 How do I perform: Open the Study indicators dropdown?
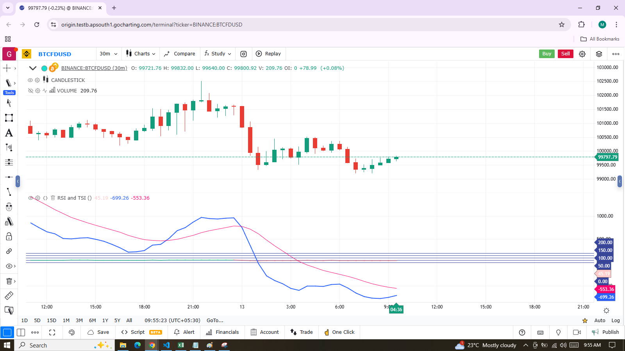tap(218, 54)
